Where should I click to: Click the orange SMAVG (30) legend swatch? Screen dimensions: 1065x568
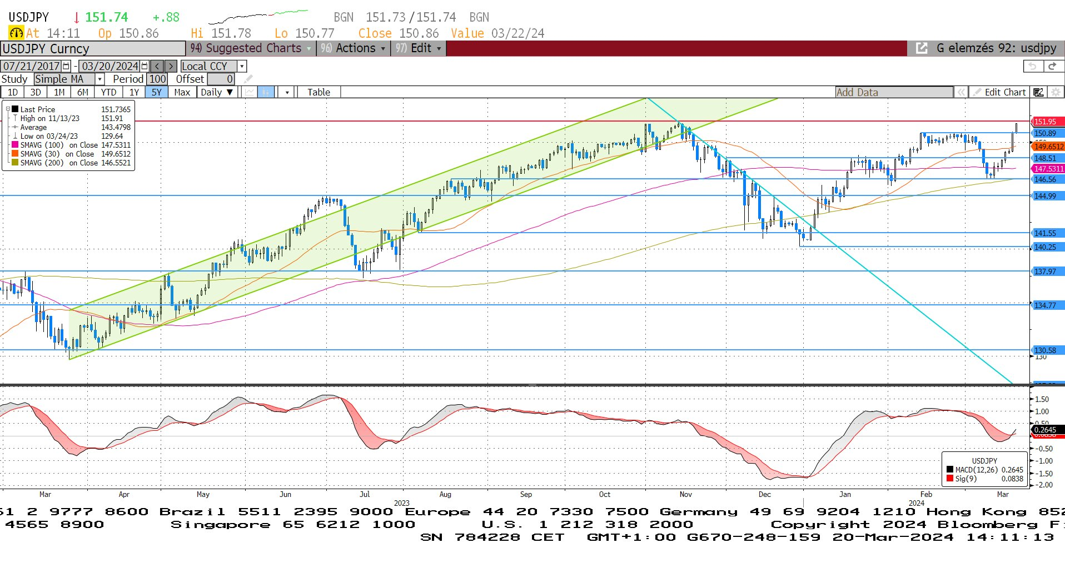click(x=15, y=154)
